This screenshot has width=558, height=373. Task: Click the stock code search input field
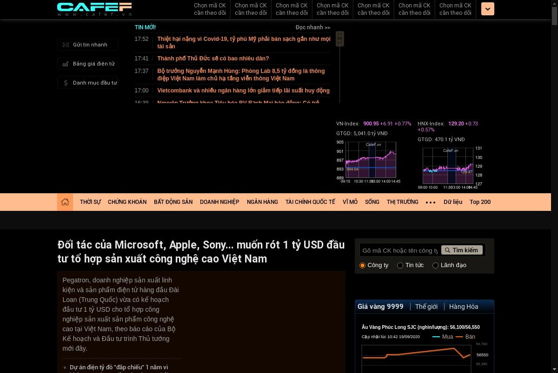[400, 250]
